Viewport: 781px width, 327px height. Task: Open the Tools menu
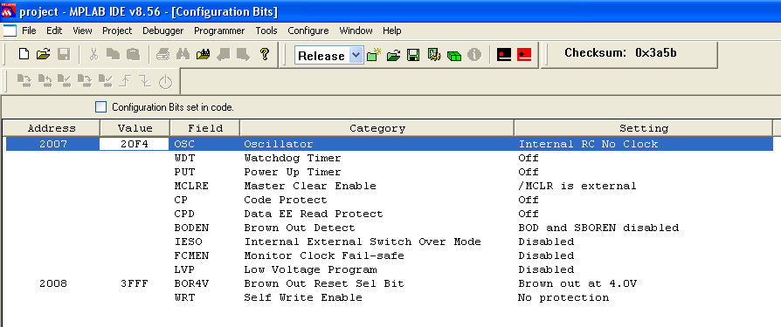tap(266, 31)
